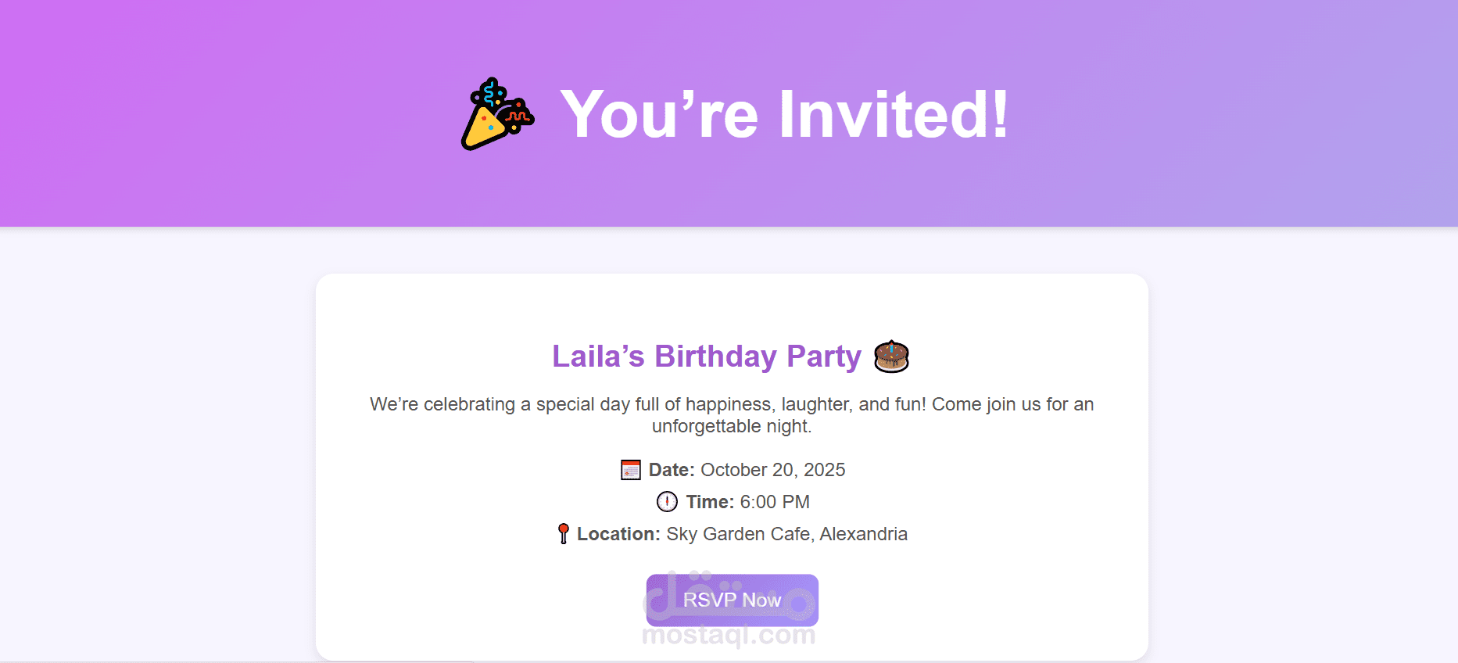
Task: Click the mostaql.com watermark text
Action: [728, 636]
